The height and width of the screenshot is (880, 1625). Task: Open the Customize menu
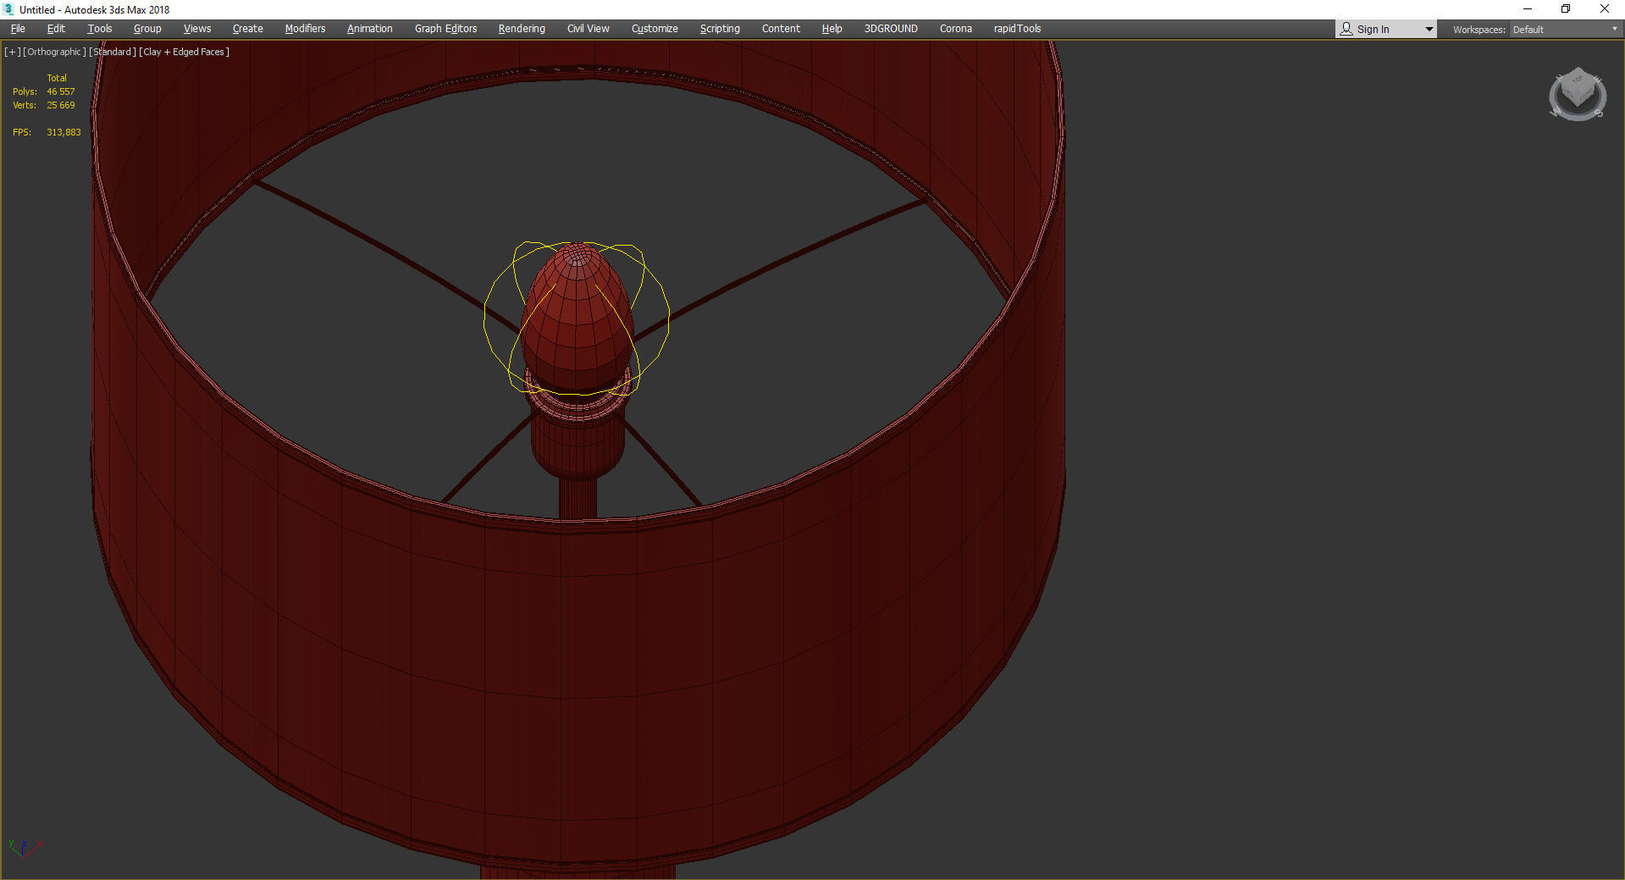pyautogui.click(x=655, y=29)
